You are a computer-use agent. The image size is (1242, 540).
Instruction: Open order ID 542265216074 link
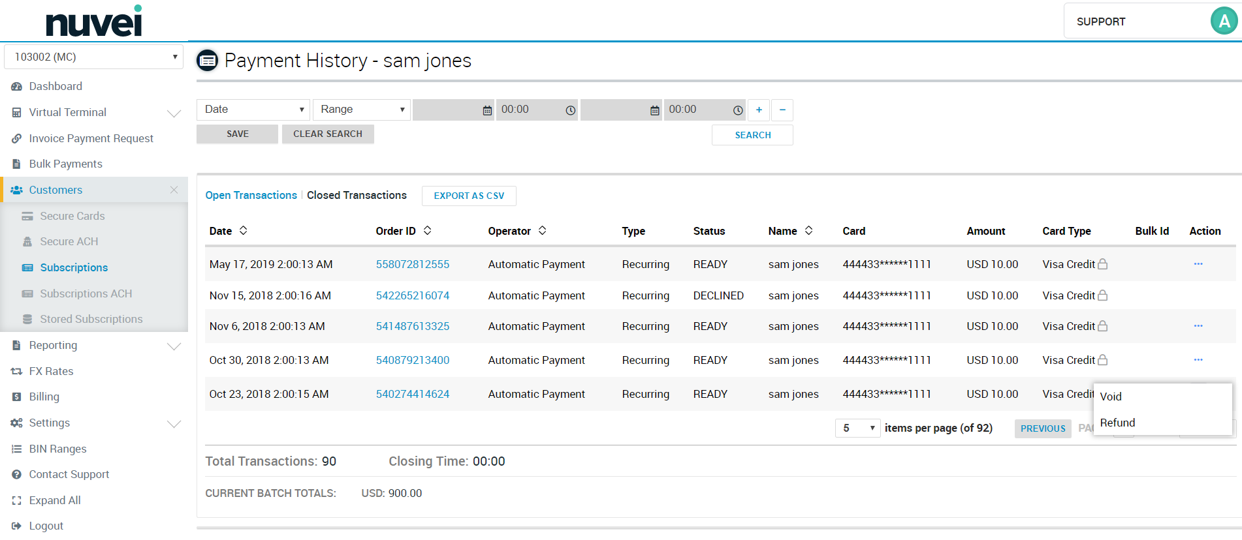tap(413, 295)
